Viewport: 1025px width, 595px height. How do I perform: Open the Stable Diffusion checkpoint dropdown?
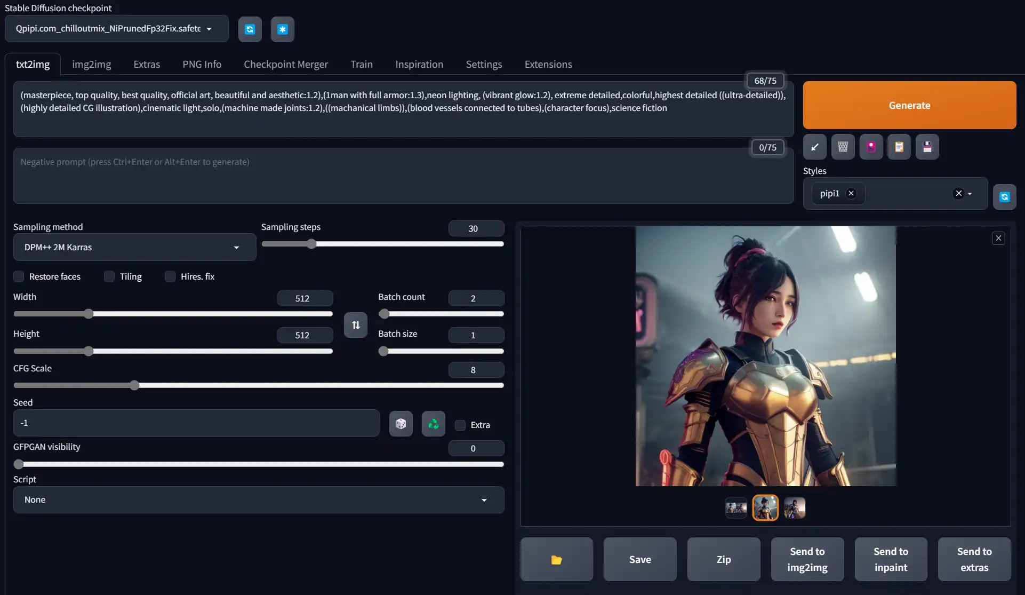(116, 28)
